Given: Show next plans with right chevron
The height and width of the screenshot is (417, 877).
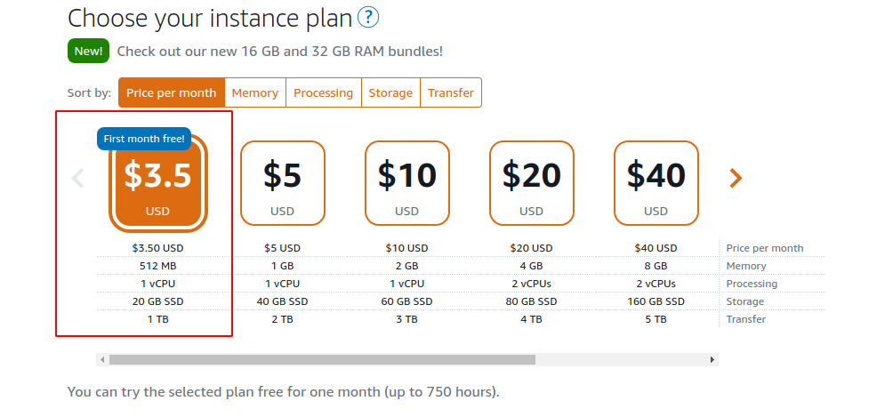Looking at the screenshot, I should 736,179.
